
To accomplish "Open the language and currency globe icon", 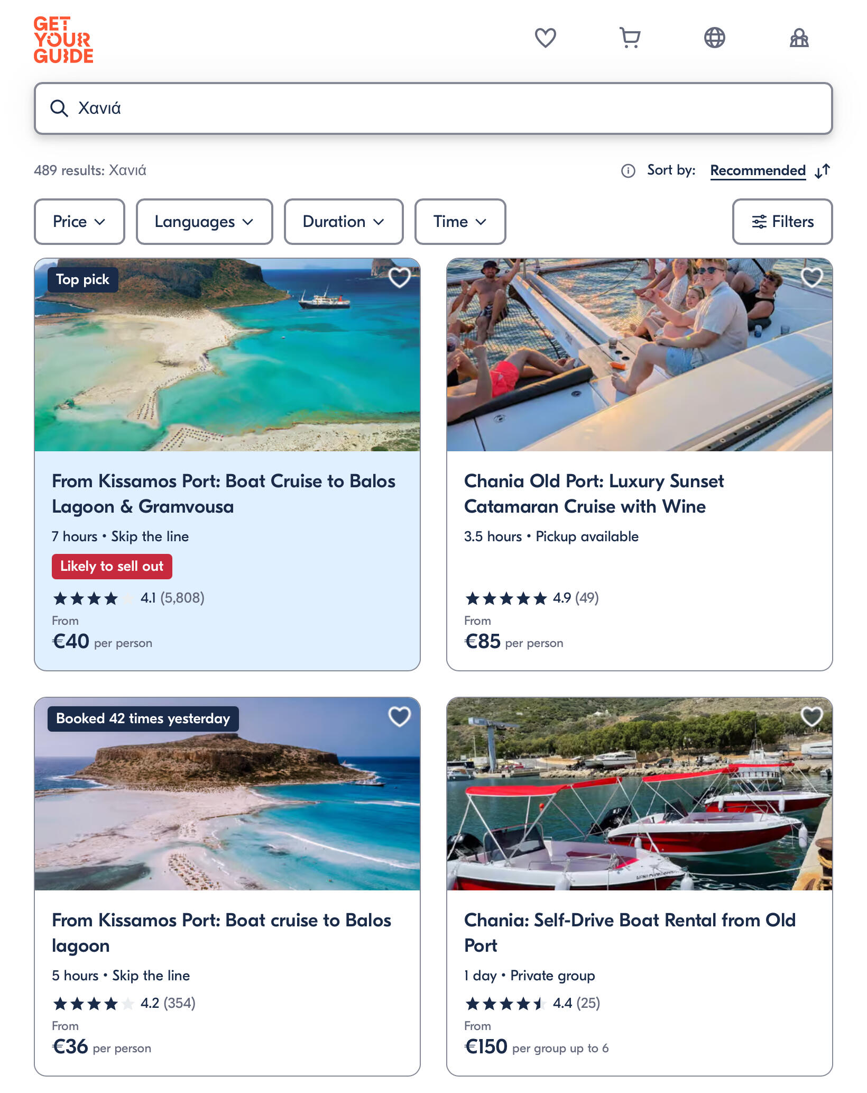I will tap(714, 38).
